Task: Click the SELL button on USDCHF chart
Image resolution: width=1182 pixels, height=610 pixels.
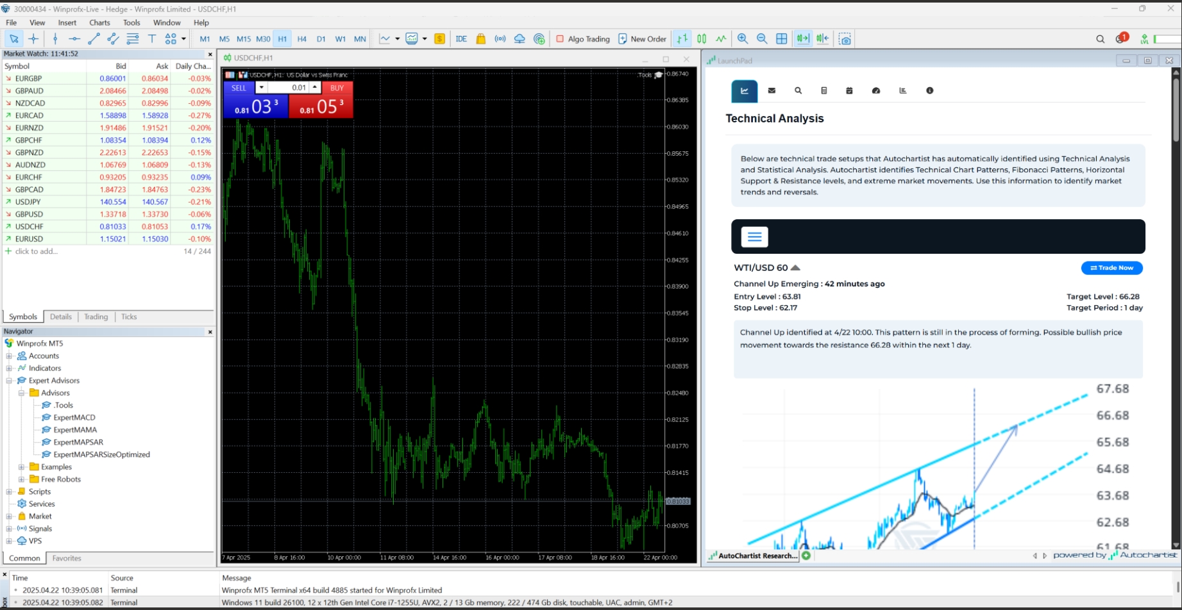Action: (239, 88)
